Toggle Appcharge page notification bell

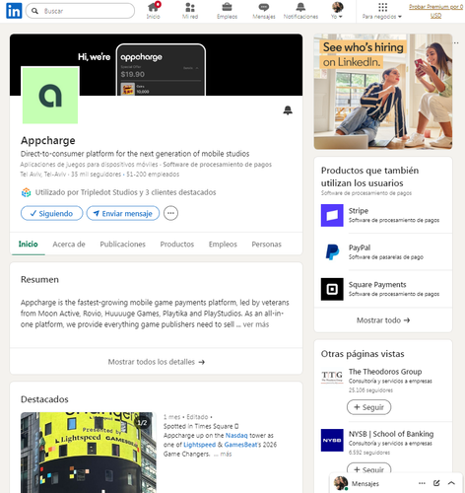coord(288,110)
